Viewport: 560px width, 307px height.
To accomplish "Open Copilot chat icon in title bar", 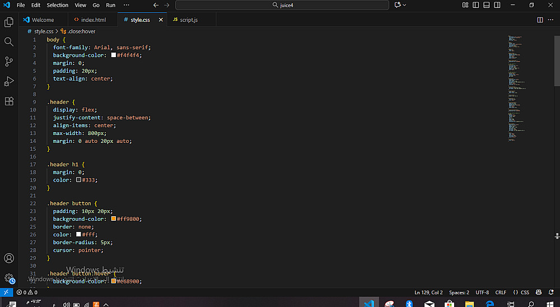I will click(x=398, y=5).
